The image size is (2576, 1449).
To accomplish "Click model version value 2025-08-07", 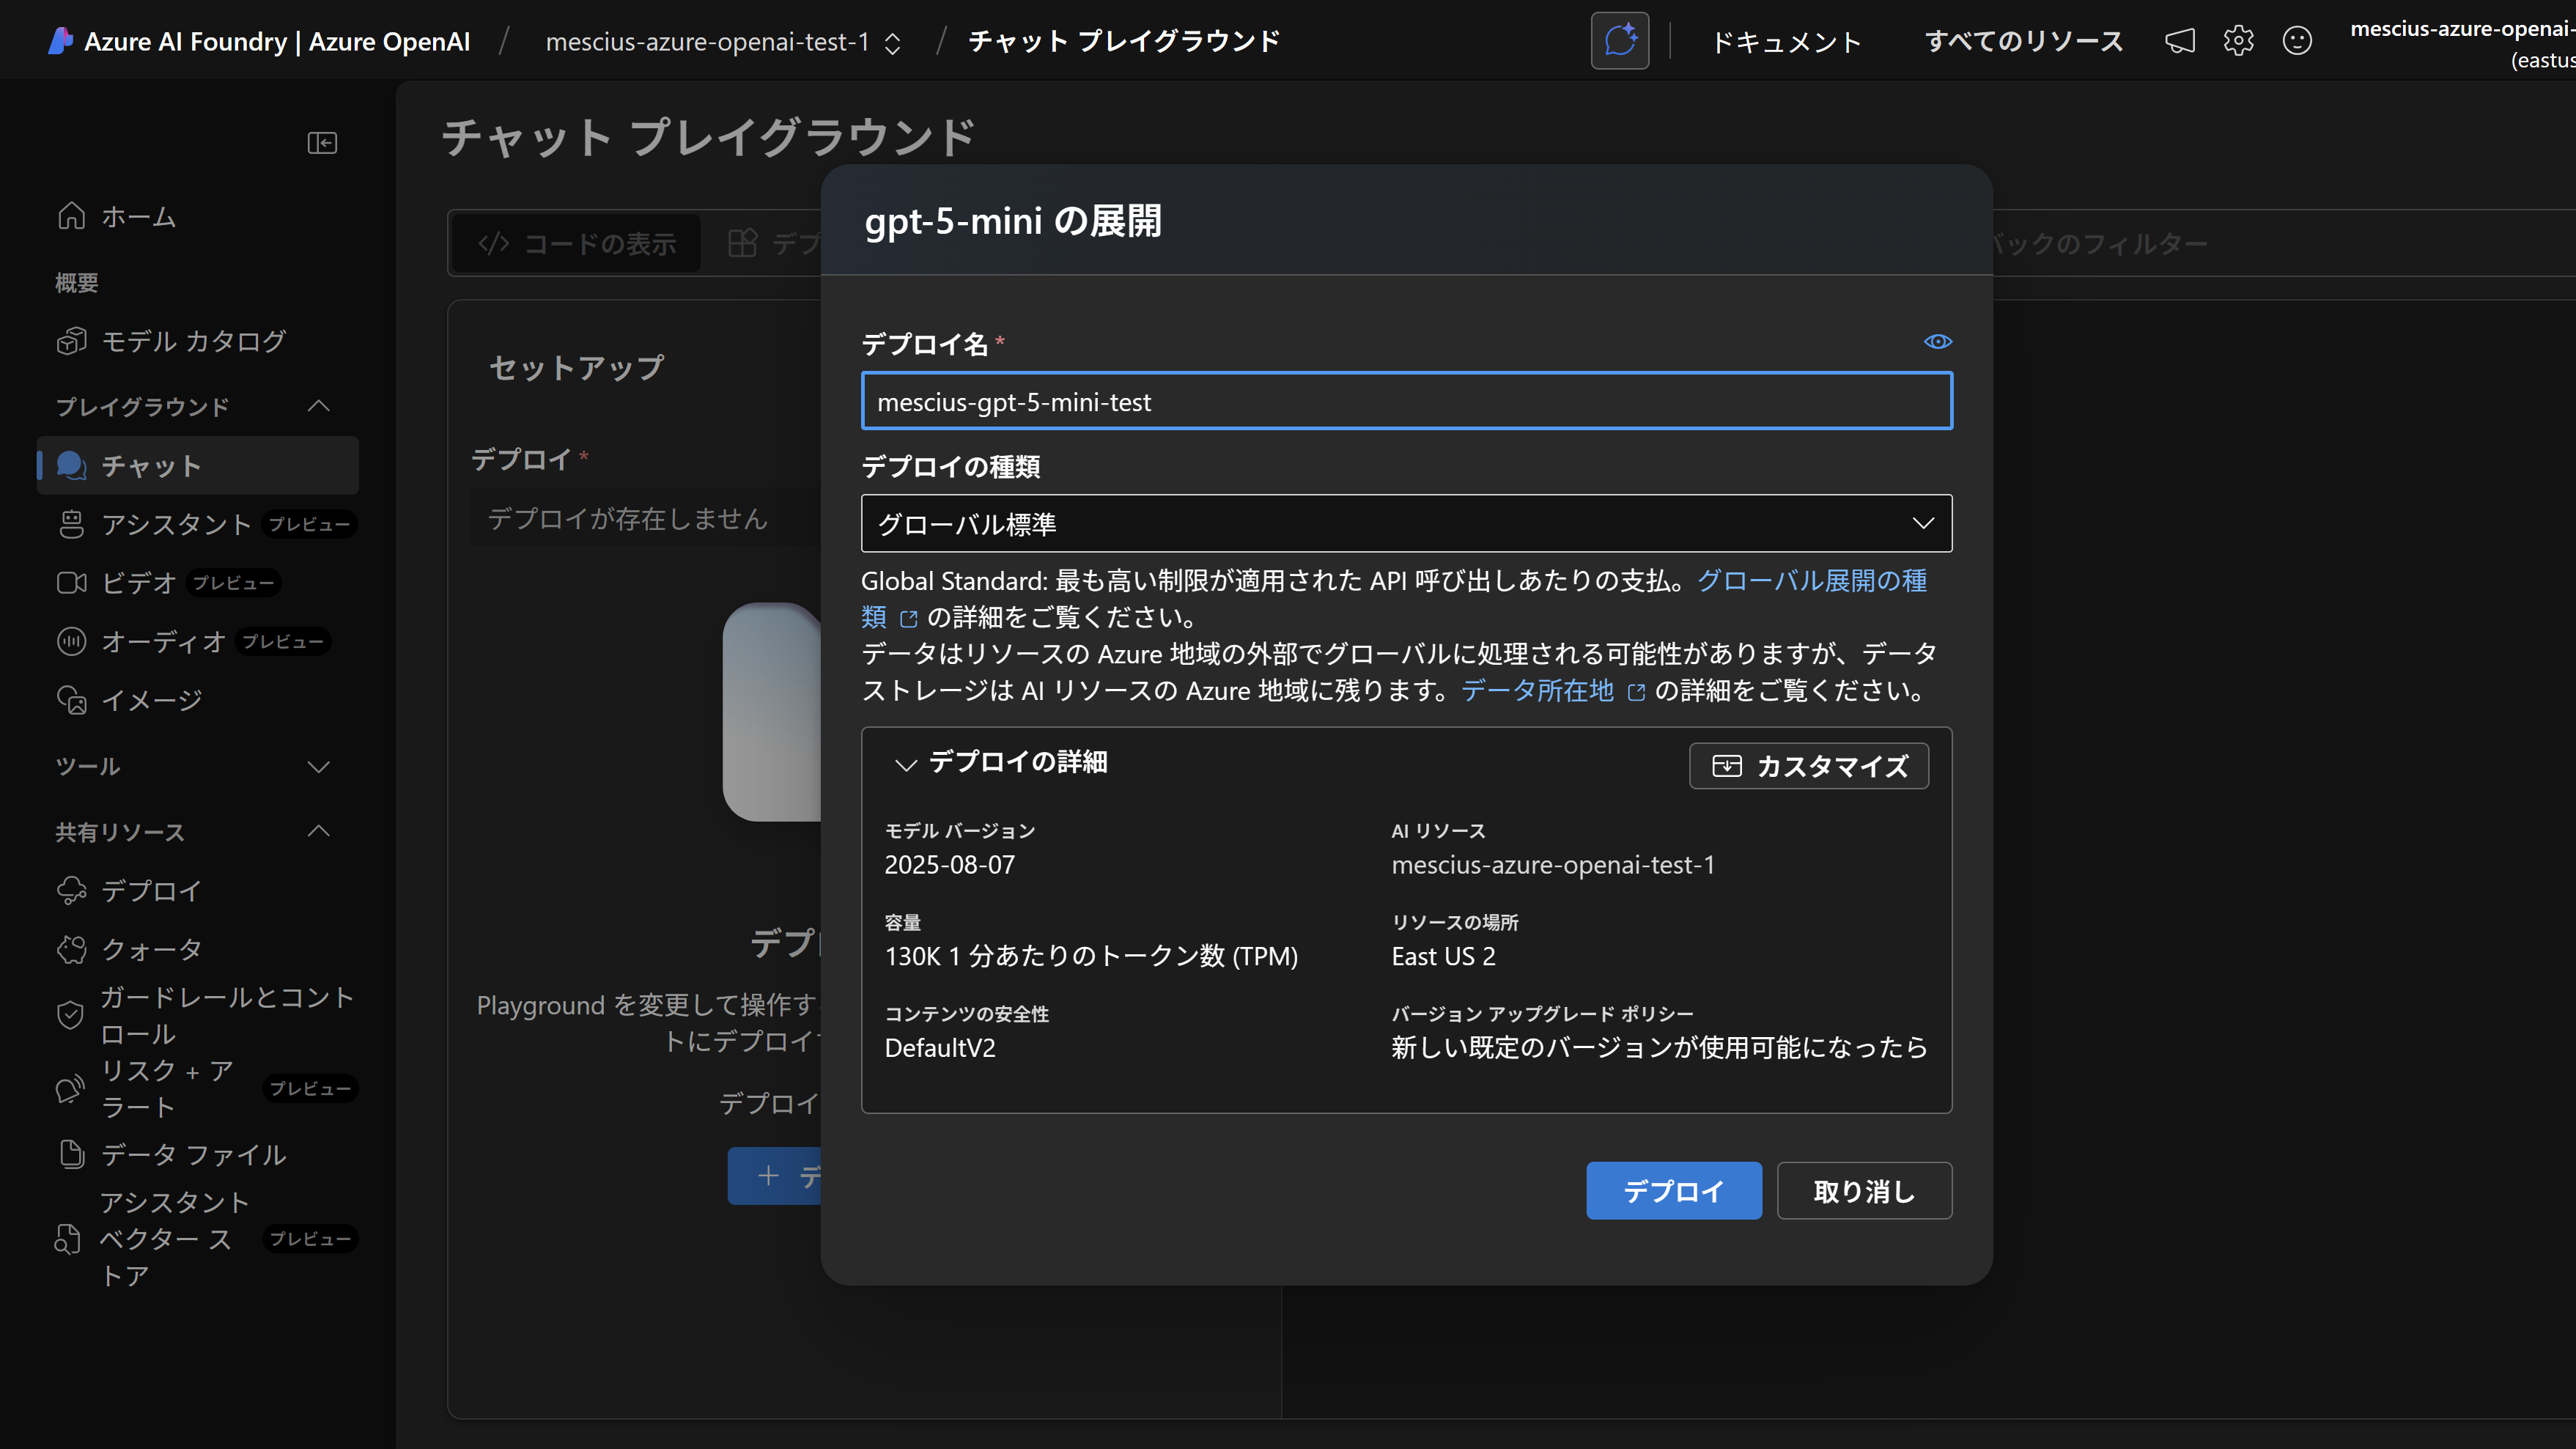I will (x=949, y=865).
